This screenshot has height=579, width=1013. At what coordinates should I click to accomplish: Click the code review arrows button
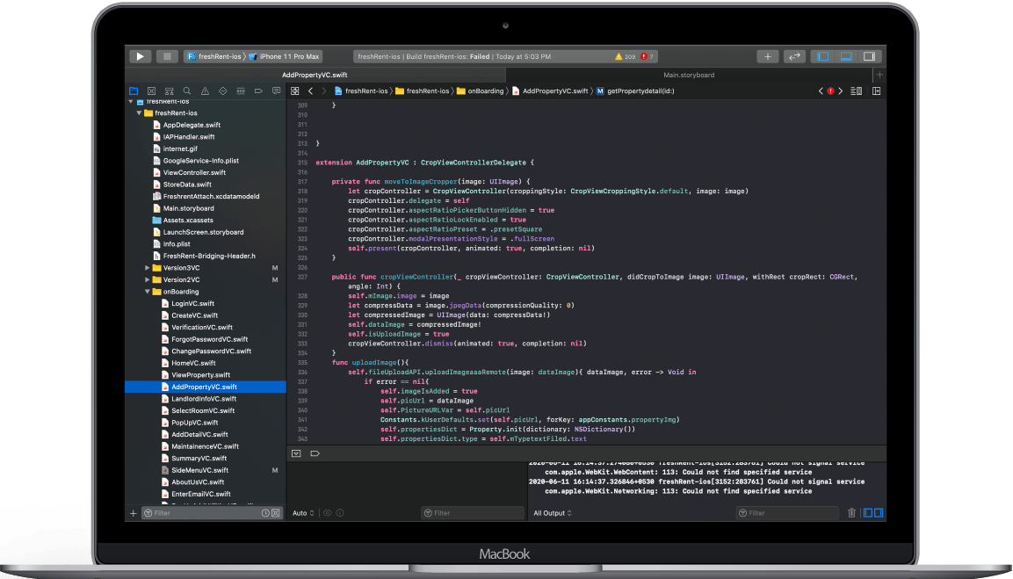(794, 56)
